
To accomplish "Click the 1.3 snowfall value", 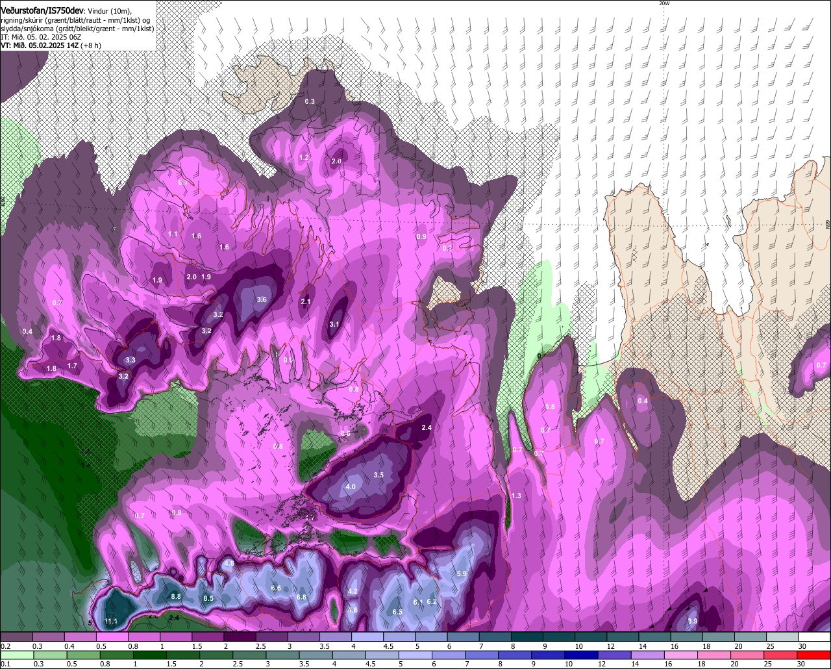I will [516, 496].
